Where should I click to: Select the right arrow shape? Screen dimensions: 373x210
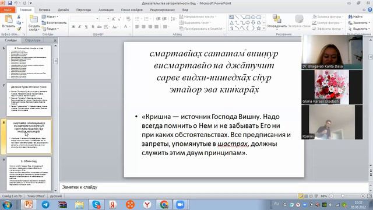click(248, 23)
